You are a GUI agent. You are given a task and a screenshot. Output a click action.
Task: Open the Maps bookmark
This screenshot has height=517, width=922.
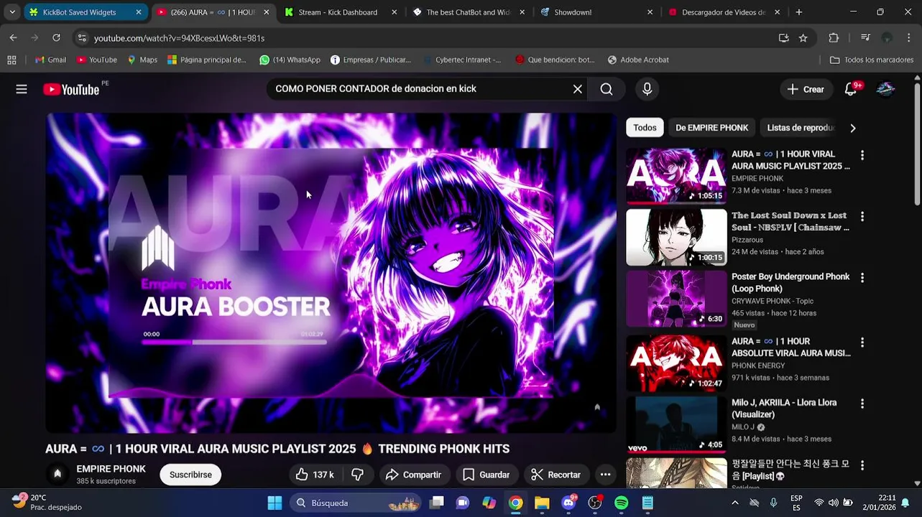pos(142,60)
